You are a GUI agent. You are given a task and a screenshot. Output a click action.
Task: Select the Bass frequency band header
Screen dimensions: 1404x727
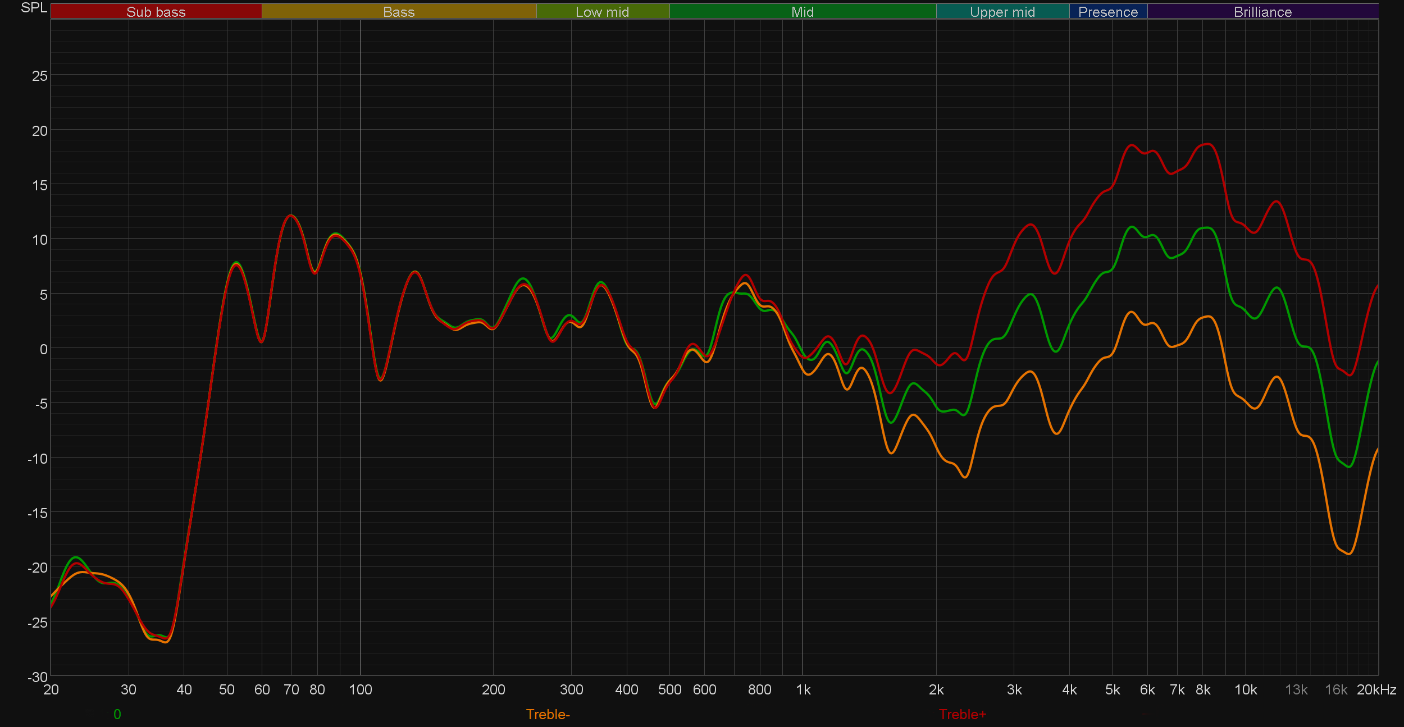tap(399, 12)
